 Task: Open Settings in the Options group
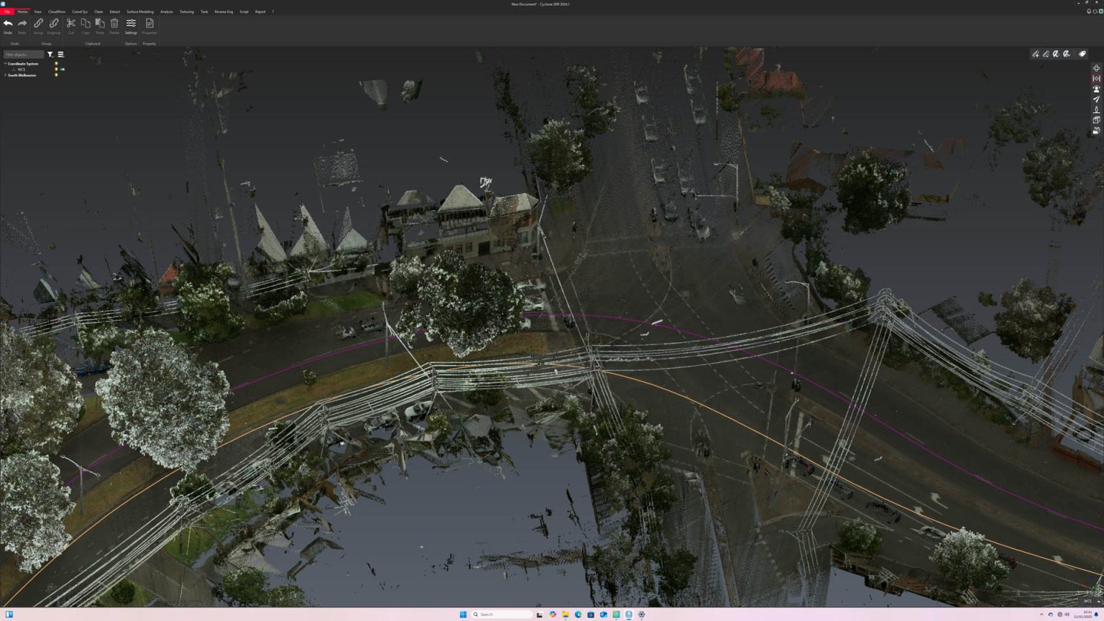pyautogui.click(x=131, y=24)
